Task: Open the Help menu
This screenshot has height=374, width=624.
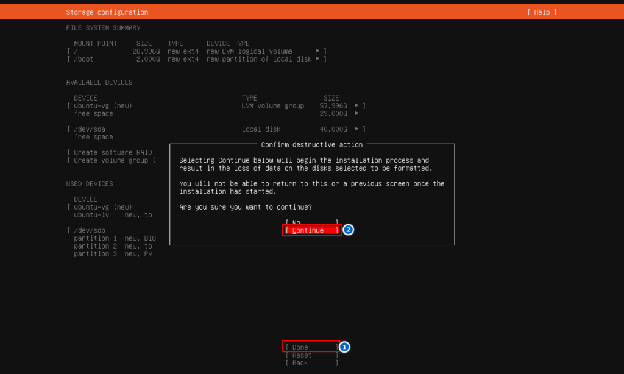Action: (x=541, y=12)
